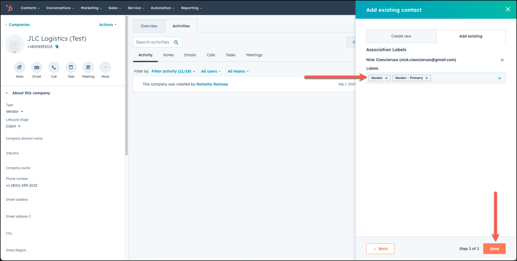Collapse the About this company section
Viewport: 517px width, 261px height.
coord(7,93)
